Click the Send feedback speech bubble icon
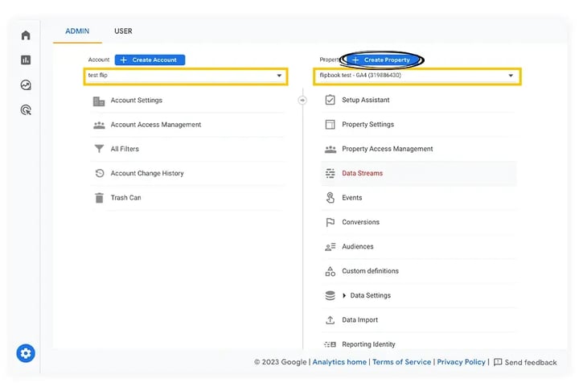 (498, 362)
